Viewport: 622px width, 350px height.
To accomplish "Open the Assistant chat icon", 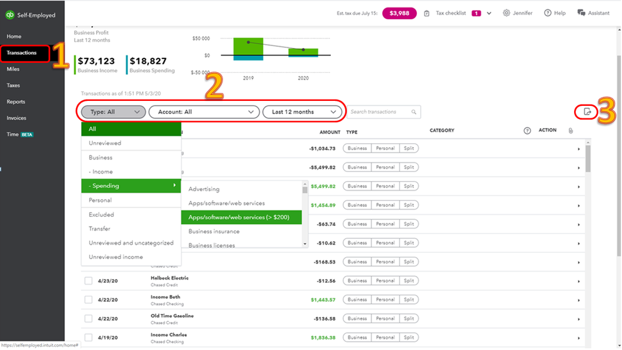I will [581, 13].
